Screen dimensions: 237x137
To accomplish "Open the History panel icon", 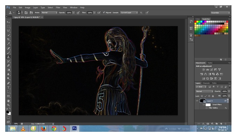I will (x=191, y=22).
